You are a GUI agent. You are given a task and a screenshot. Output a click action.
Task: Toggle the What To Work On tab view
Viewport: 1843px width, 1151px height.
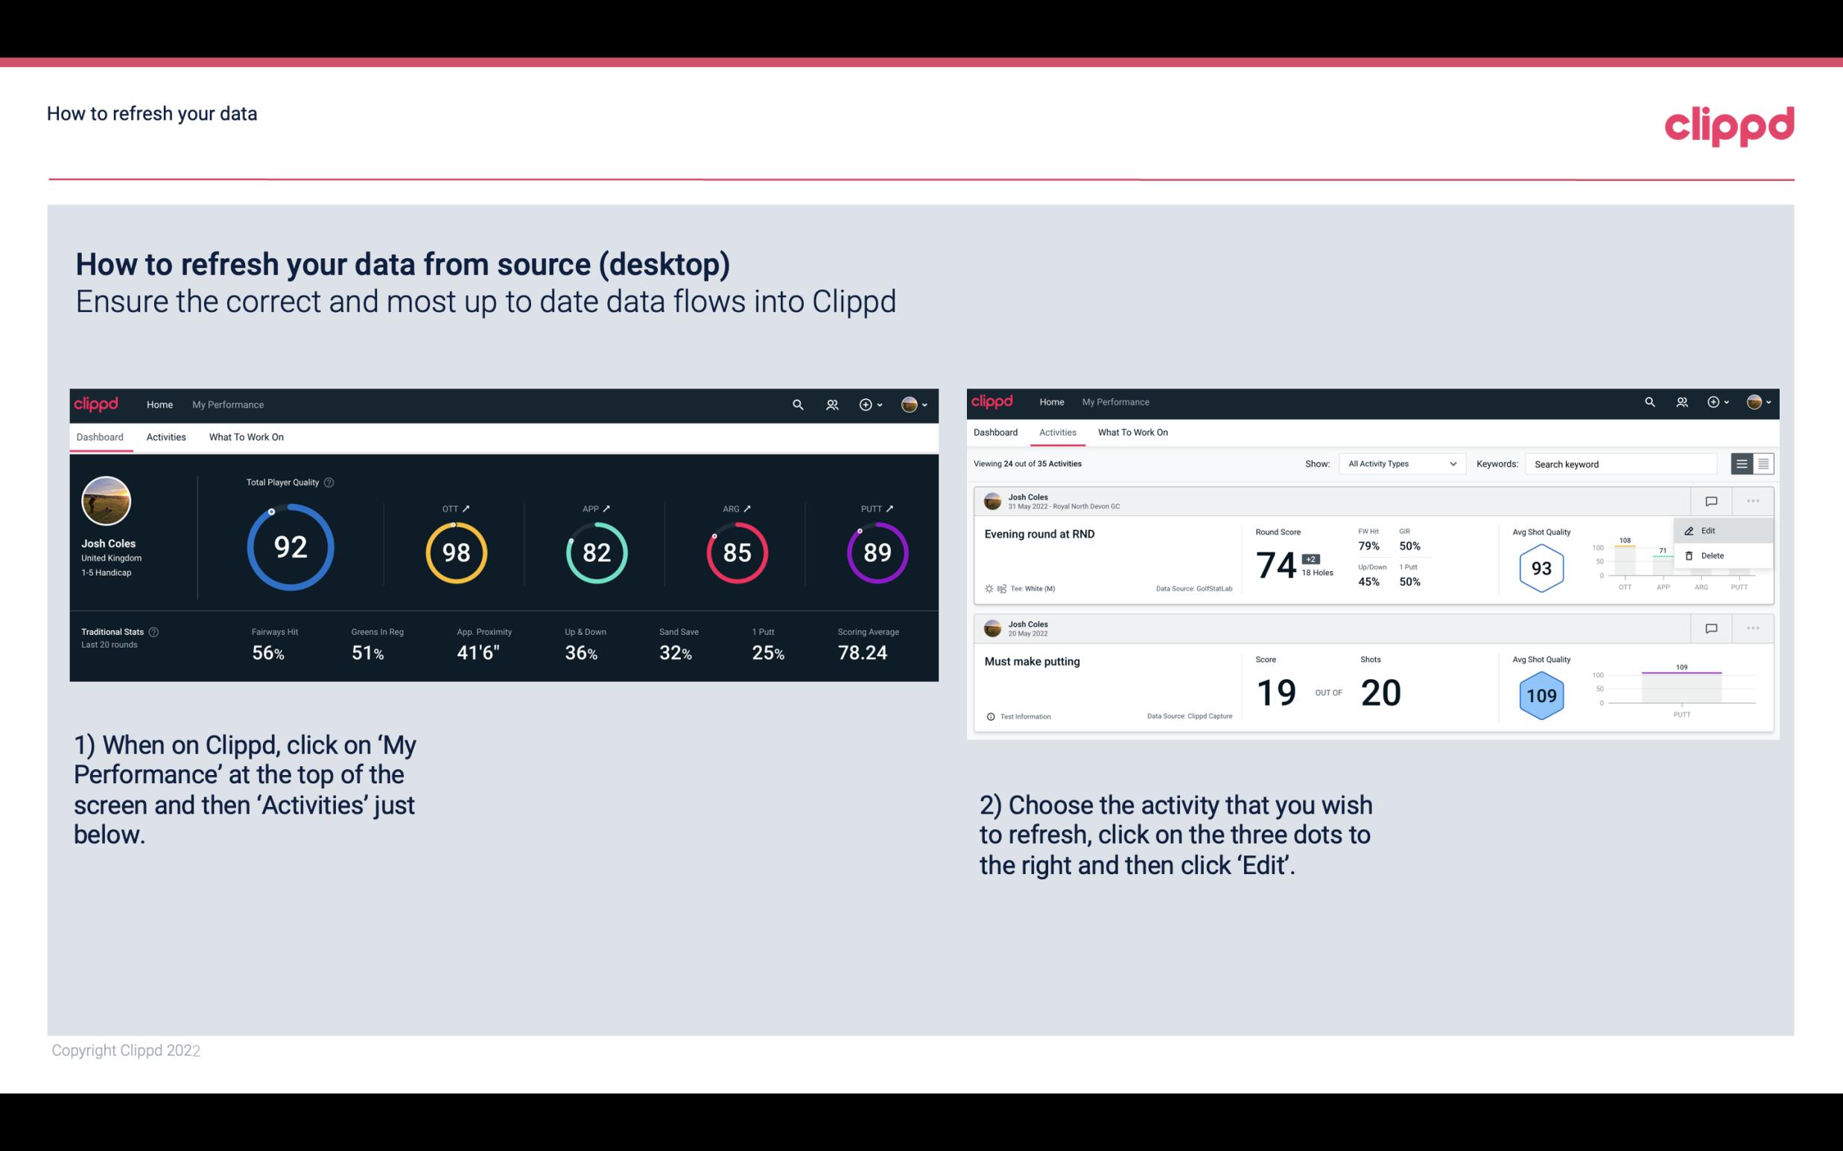click(247, 436)
